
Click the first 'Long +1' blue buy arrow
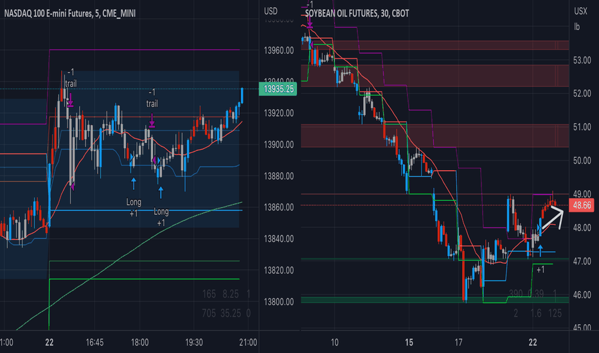point(133,183)
